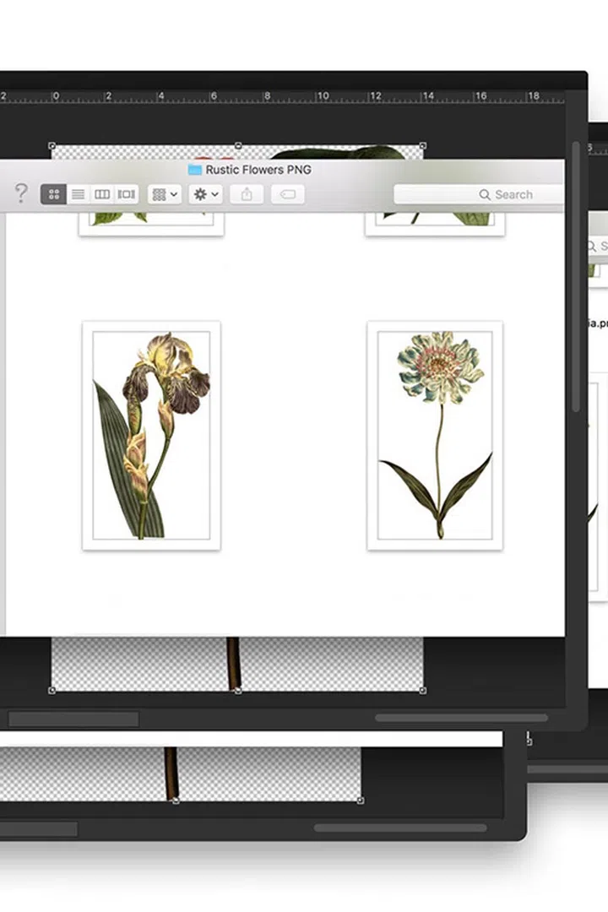
Task: Switch Finder to column view
Action: [x=102, y=194]
